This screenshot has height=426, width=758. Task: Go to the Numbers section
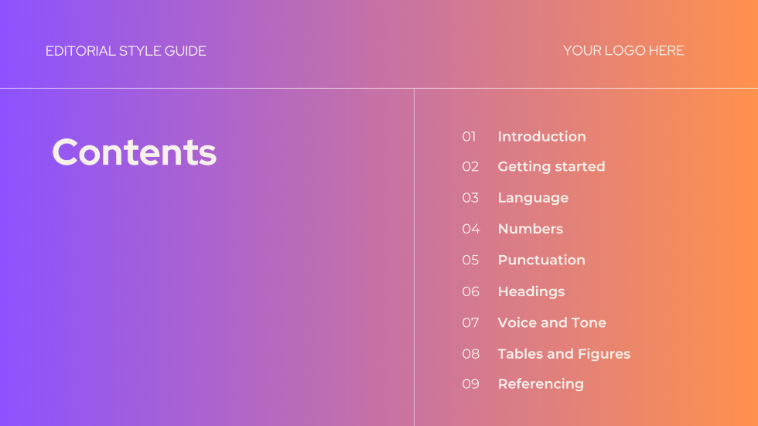pyautogui.click(x=531, y=229)
